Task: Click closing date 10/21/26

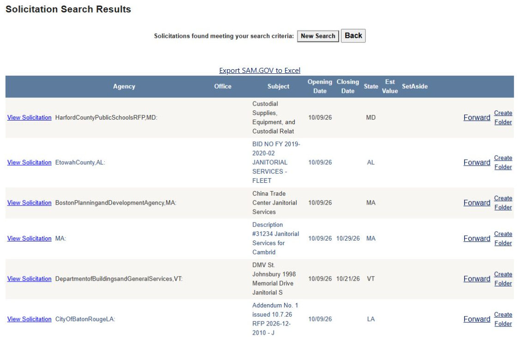Action: [x=348, y=279]
